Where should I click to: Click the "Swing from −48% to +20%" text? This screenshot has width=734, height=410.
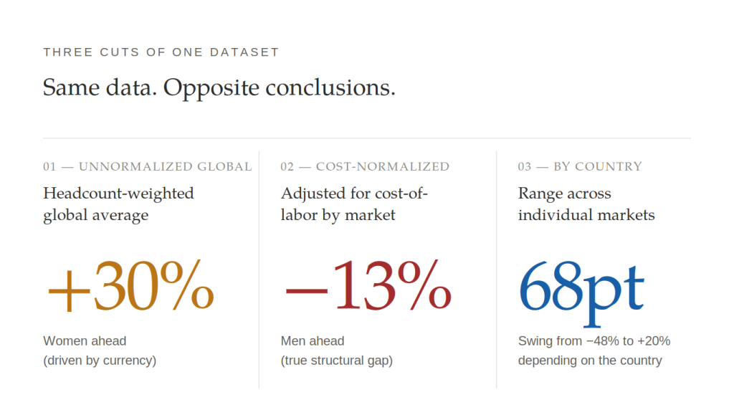594,341
